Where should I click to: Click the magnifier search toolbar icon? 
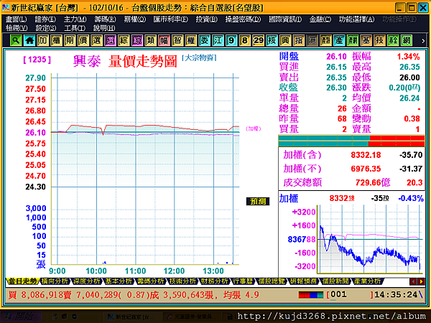(x=16, y=41)
